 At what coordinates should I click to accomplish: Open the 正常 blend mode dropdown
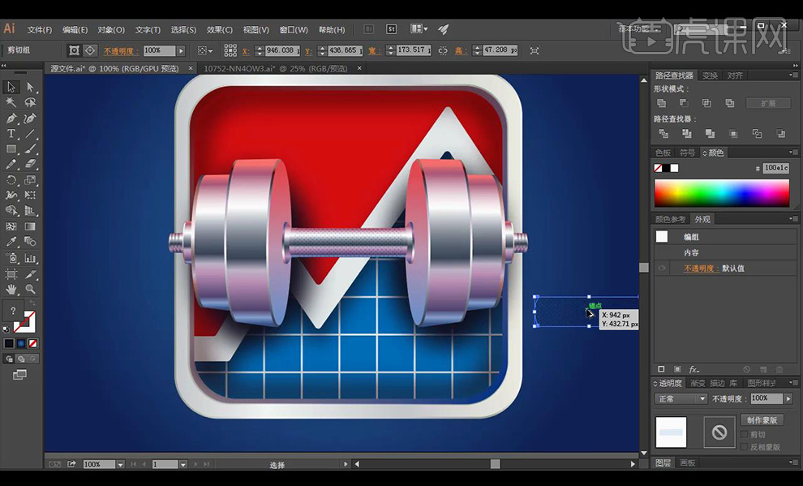click(681, 399)
